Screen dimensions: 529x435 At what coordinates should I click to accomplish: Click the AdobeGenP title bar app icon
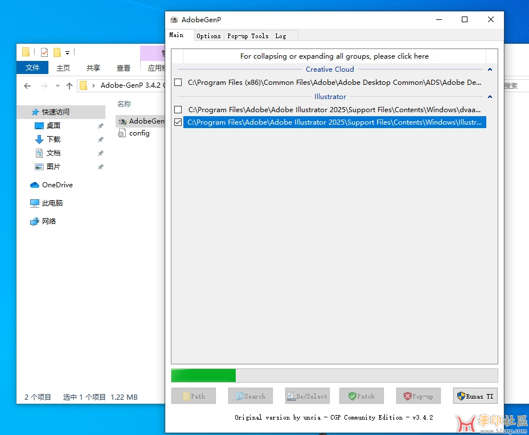174,19
